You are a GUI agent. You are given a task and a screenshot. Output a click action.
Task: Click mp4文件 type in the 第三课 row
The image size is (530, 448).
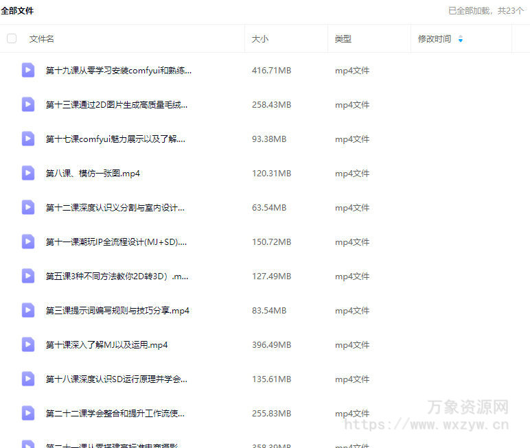[x=352, y=311]
